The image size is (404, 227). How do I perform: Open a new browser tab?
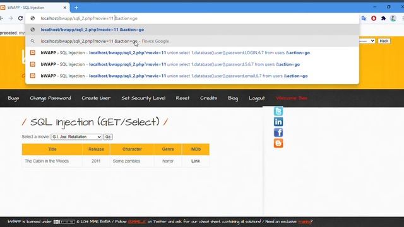(76, 8)
